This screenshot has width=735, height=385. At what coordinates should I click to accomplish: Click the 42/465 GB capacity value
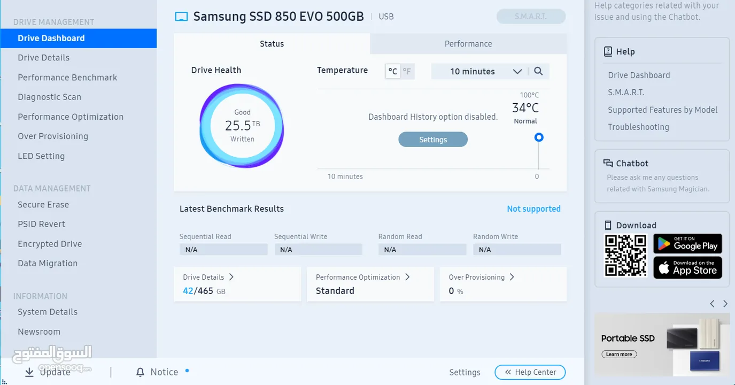(x=204, y=291)
